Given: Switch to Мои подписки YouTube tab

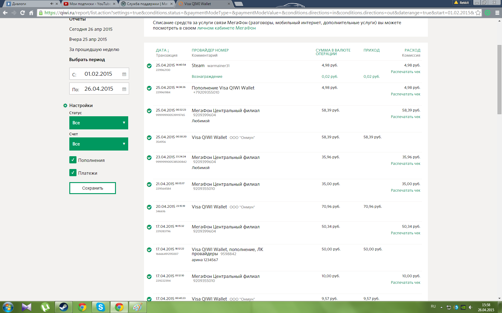Looking at the screenshot, I should [90, 4].
